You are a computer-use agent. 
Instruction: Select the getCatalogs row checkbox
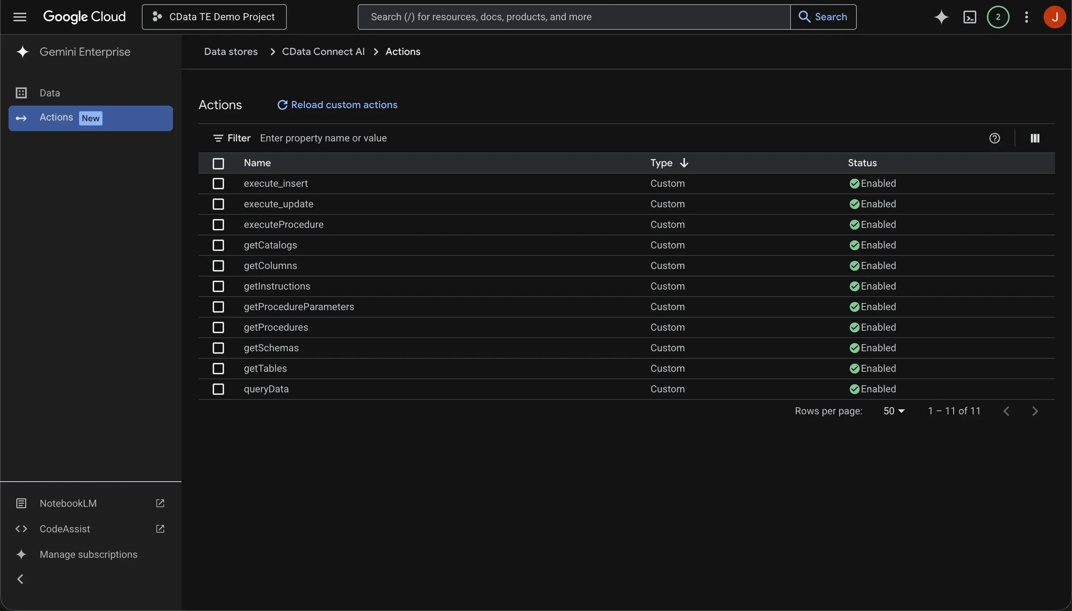(x=218, y=245)
